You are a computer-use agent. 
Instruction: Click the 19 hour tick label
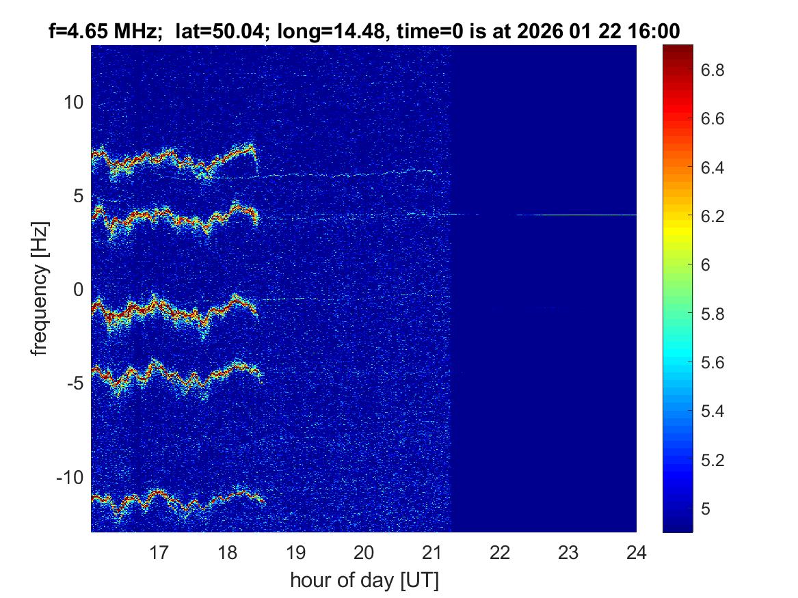click(295, 551)
